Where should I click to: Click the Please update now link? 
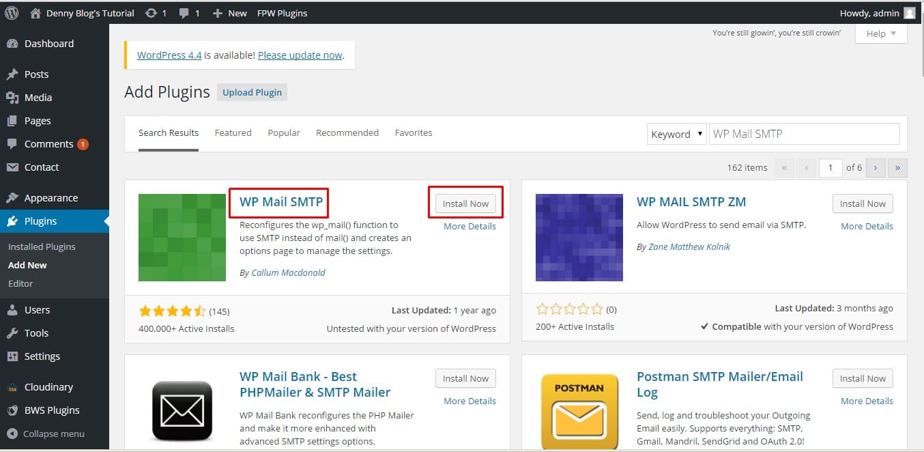click(300, 55)
